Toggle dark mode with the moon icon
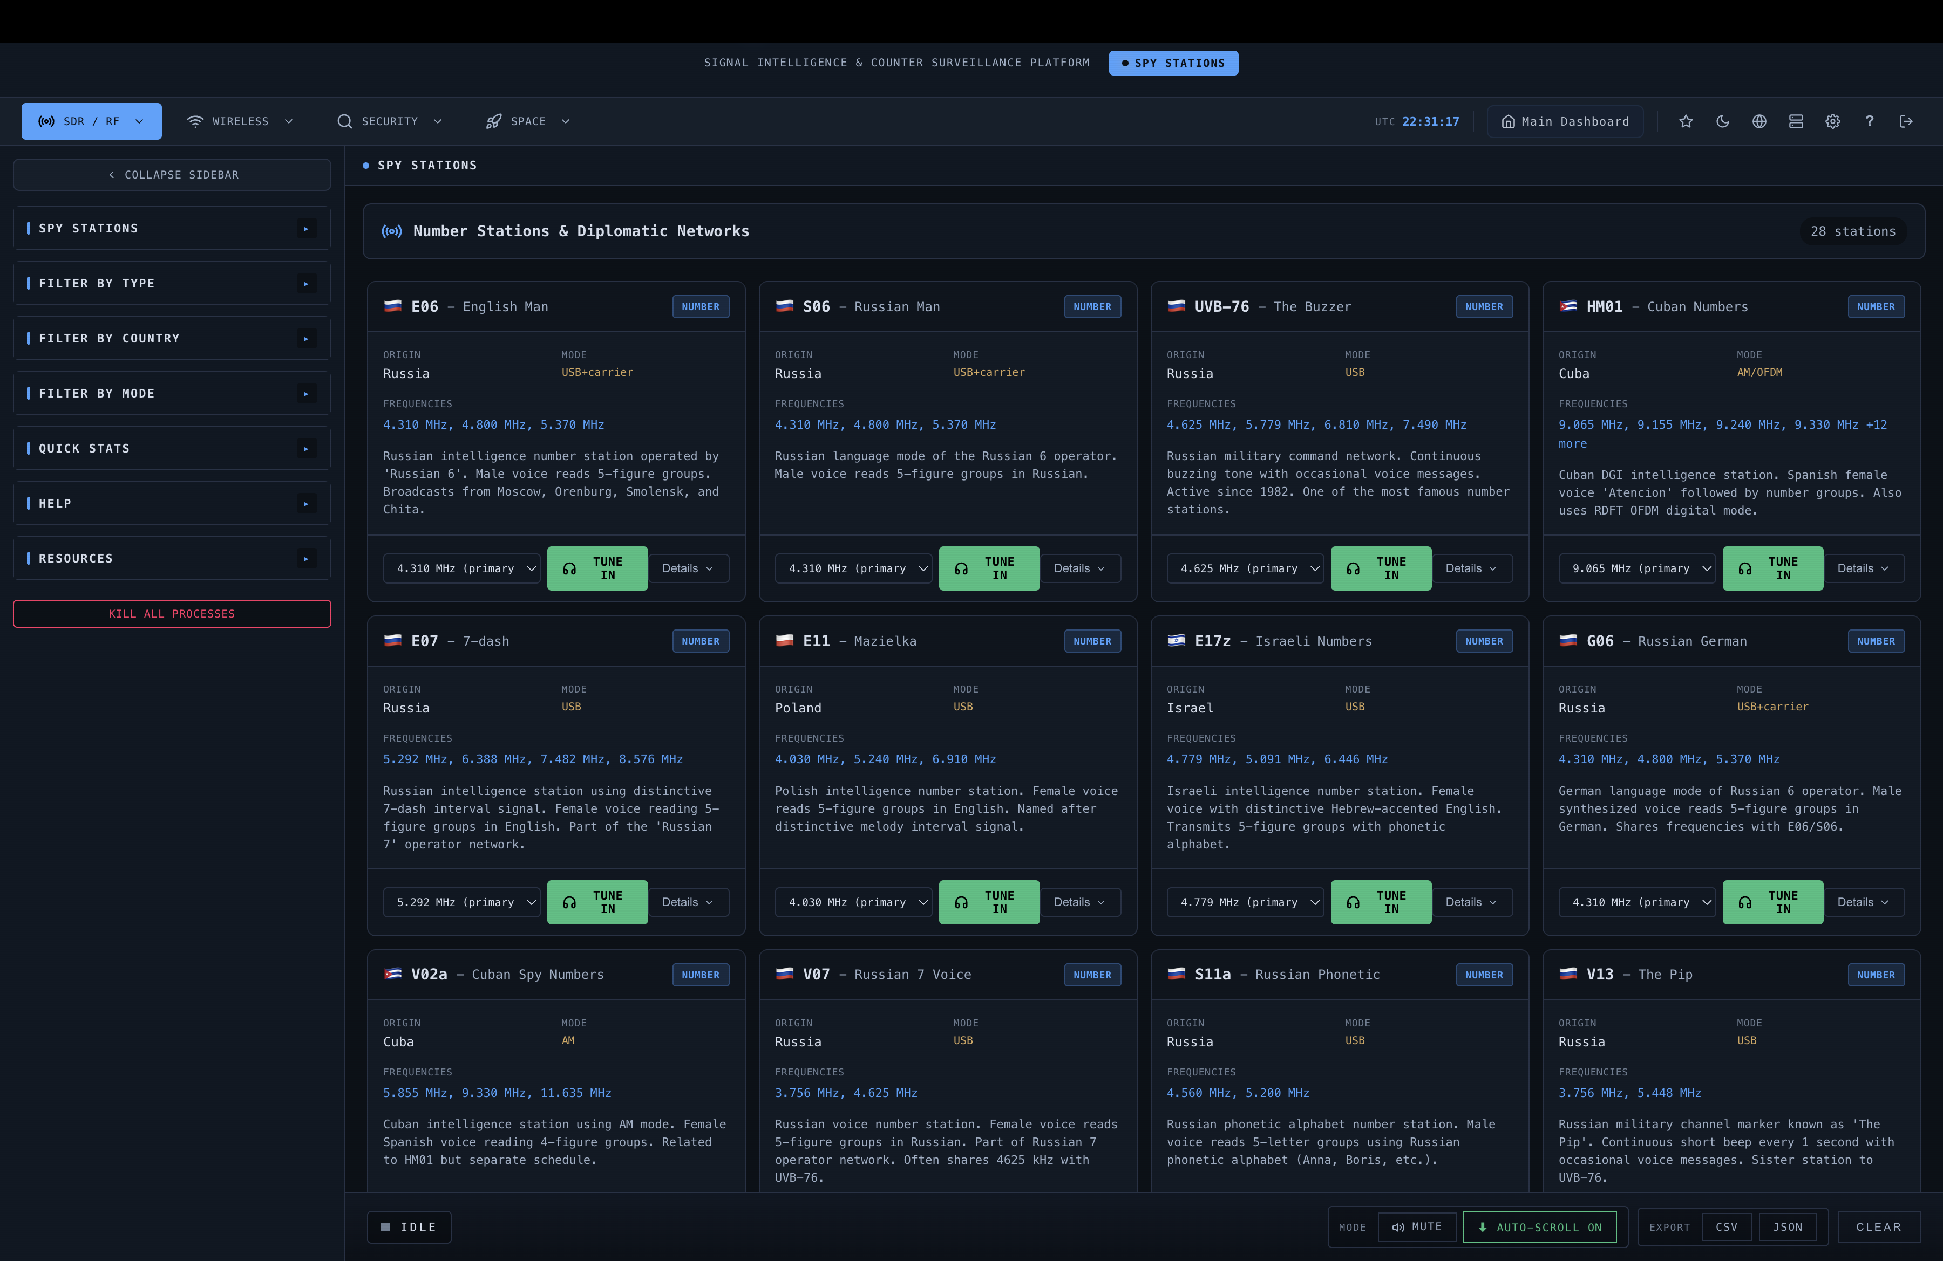Screen dimensions: 1943x1261 (x=1723, y=121)
